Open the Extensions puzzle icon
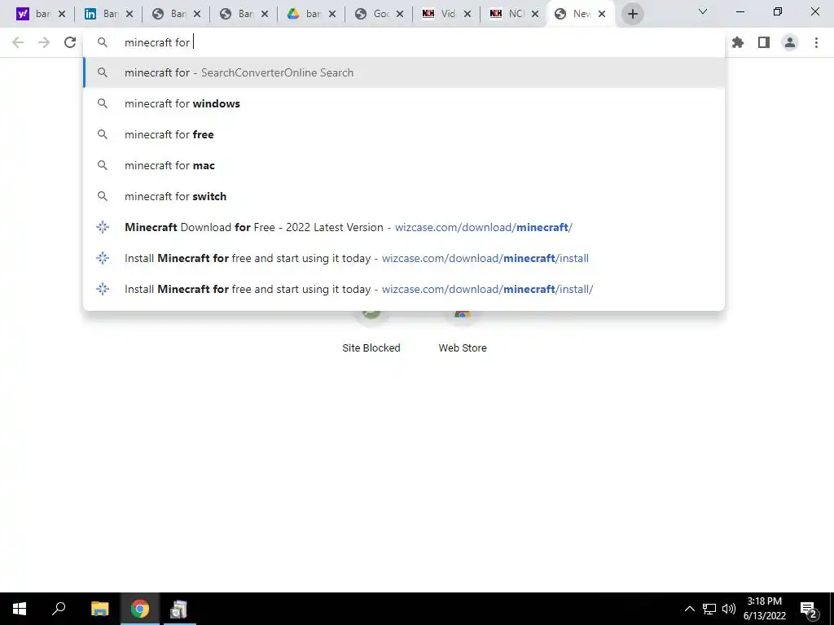This screenshot has height=625, width=834. [x=738, y=42]
